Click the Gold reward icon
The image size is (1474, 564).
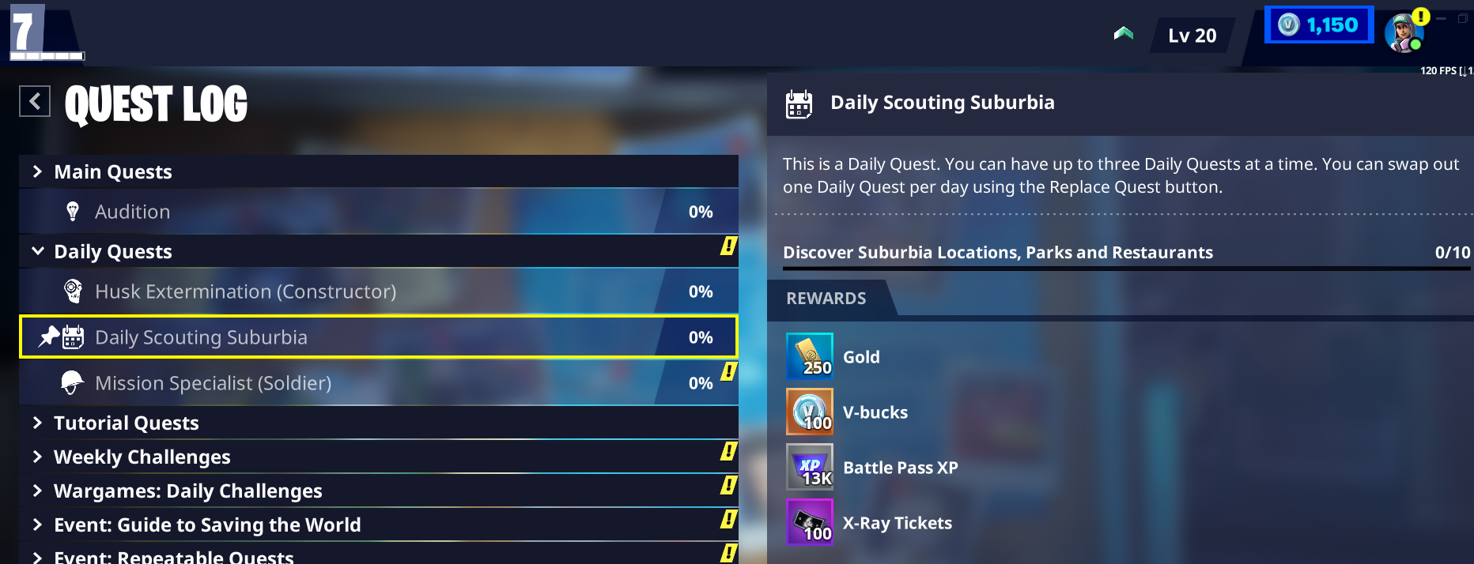click(809, 356)
